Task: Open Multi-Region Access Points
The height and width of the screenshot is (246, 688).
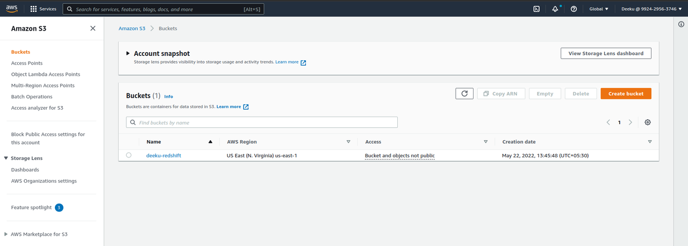Action: pos(43,85)
